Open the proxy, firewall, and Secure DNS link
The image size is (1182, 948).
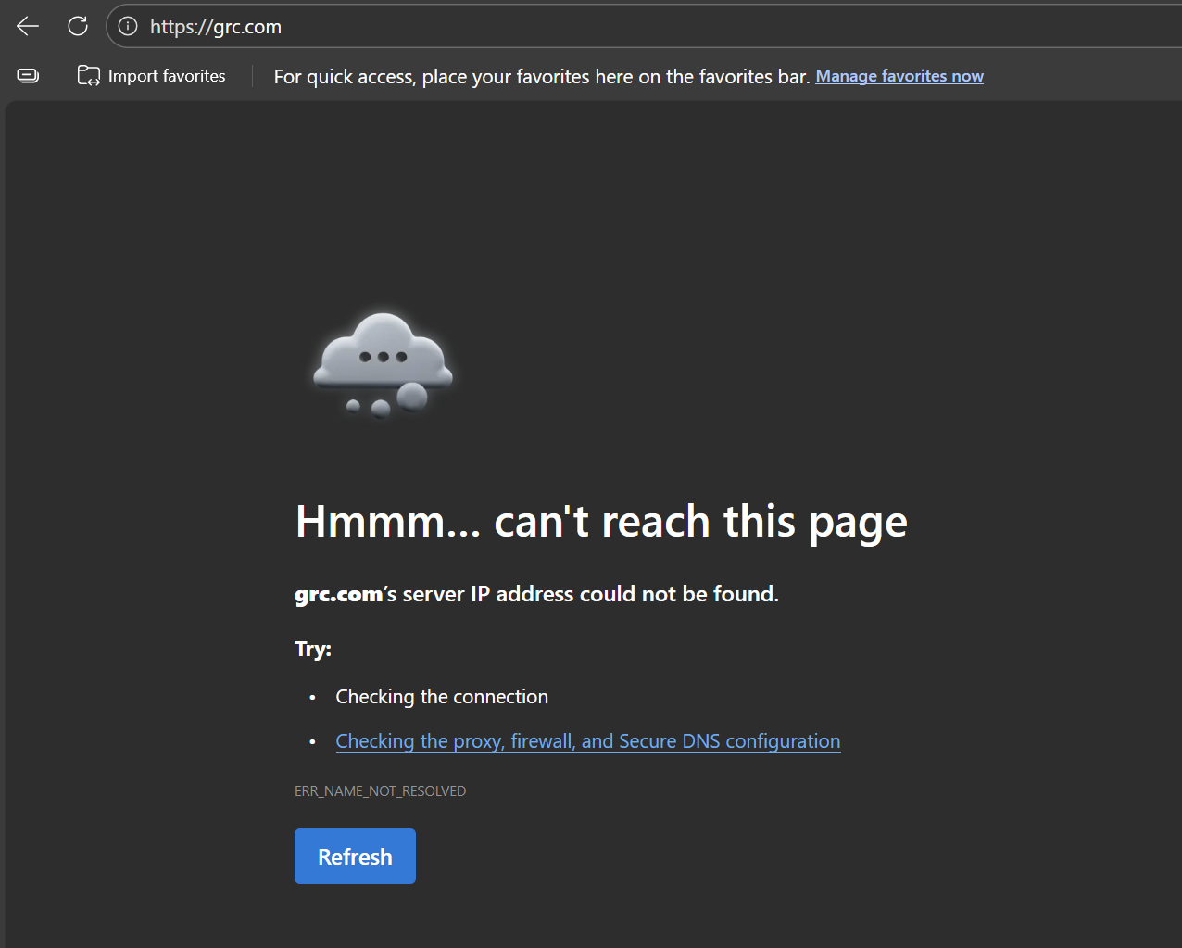(588, 741)
